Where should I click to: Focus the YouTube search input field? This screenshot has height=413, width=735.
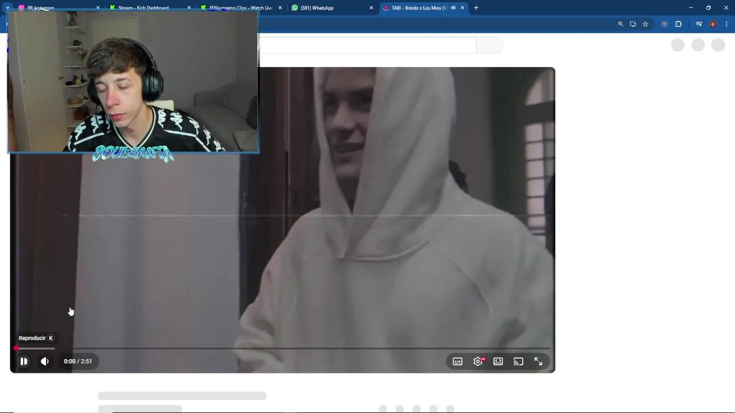point(367,45)
